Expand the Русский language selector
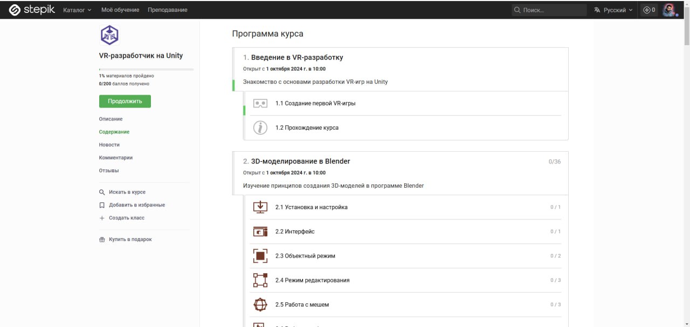 (612, 9)
